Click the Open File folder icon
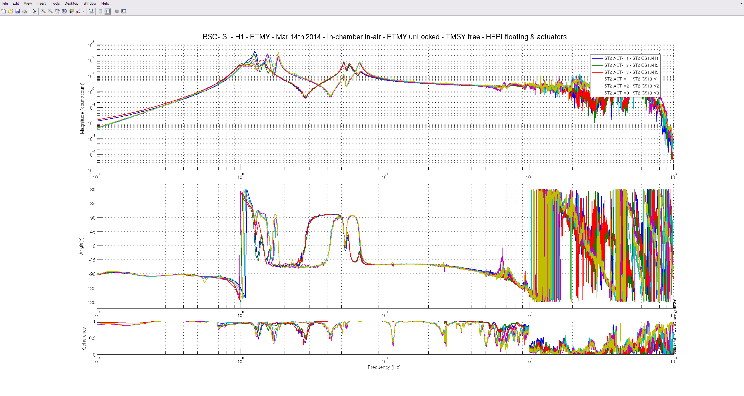The height and width of the screenshot is (396, 744). coord(10,11)
